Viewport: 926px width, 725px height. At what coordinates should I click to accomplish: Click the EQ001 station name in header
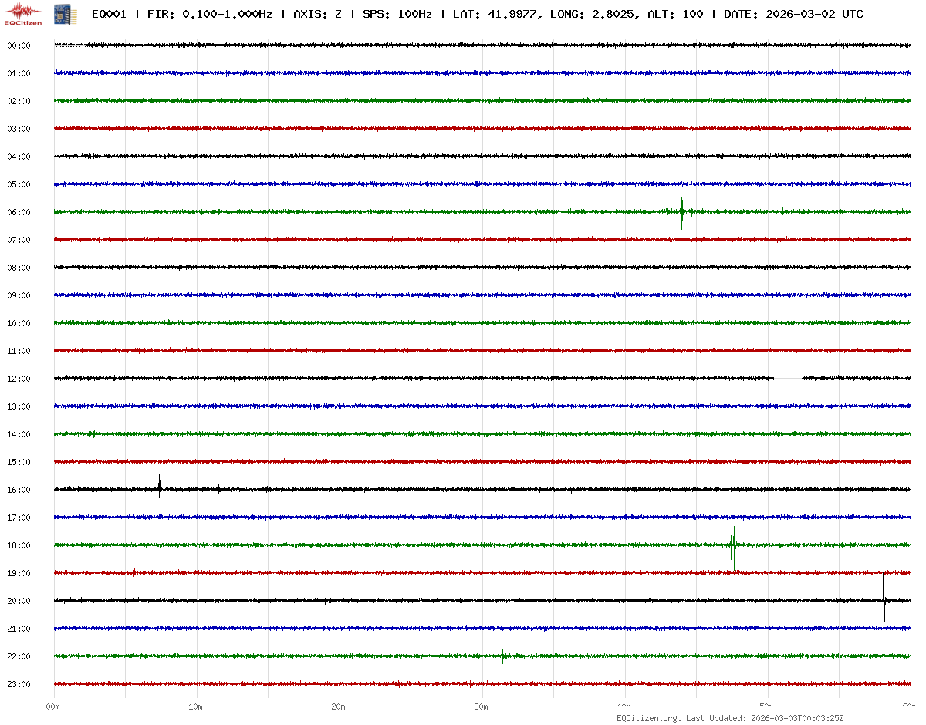click(x=109, y=14)
